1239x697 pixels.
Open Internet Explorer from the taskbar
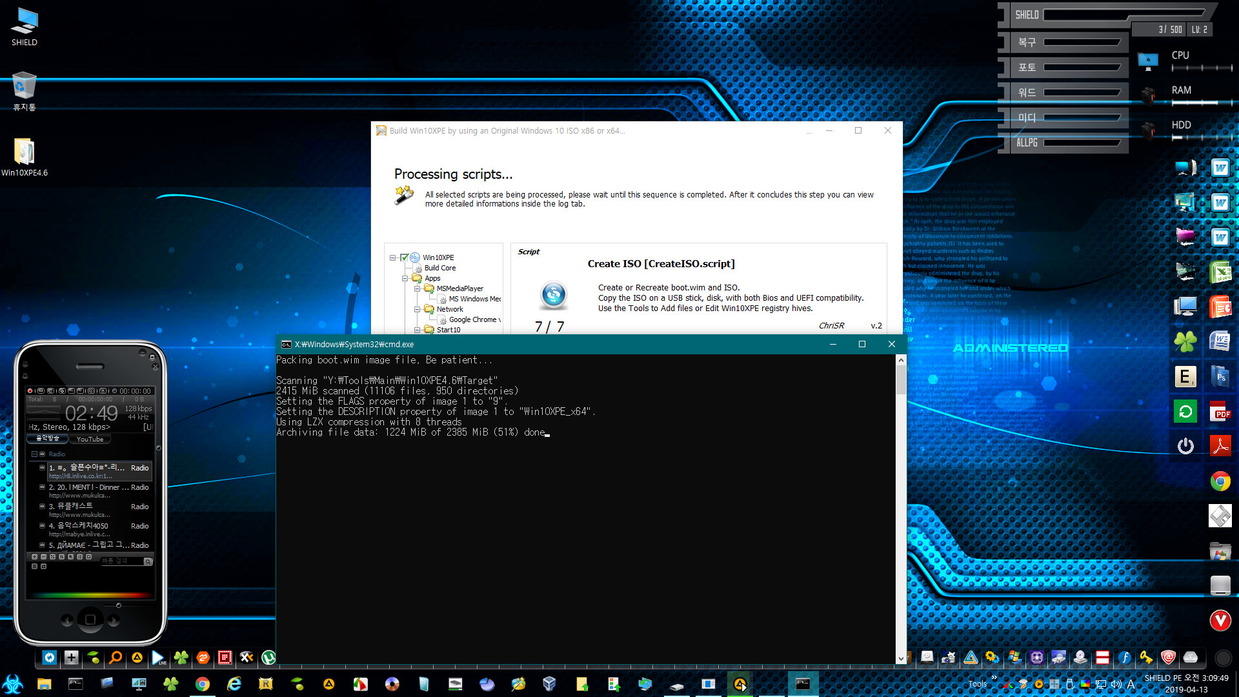(x=234, y=684)
